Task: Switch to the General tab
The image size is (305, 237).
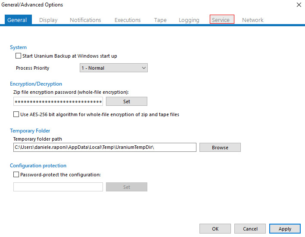Action: [x=17, y=20]
